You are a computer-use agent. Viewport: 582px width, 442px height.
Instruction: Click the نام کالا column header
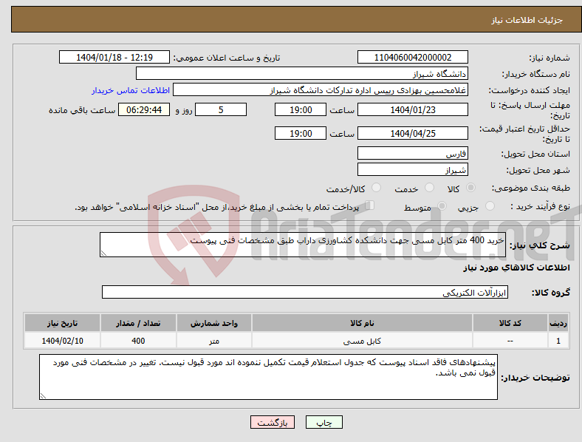click(x=362, y=323)
